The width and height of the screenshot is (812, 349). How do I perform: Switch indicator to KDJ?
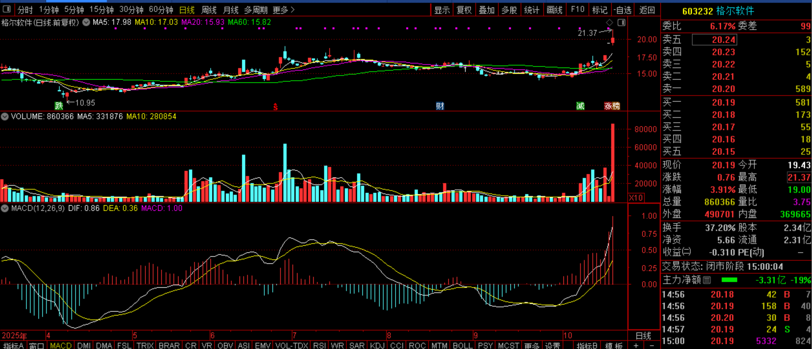(378, 346)
